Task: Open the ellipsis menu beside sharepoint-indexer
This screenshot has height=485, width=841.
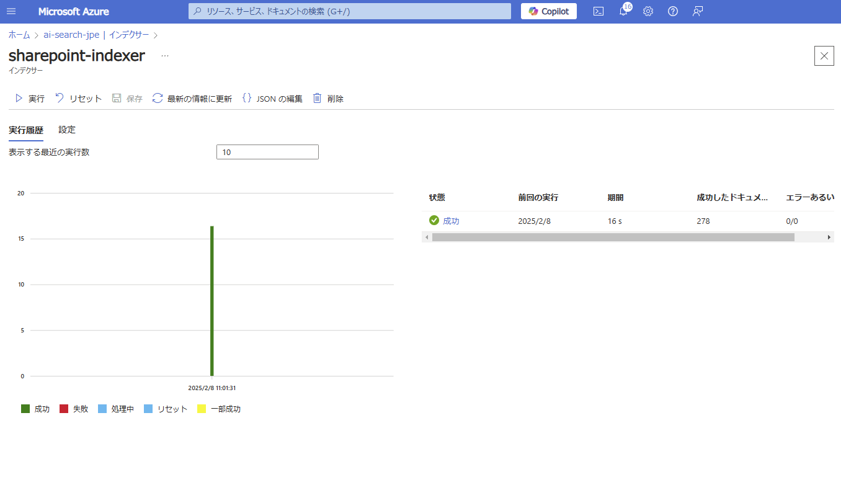Action: click(164, 56)
